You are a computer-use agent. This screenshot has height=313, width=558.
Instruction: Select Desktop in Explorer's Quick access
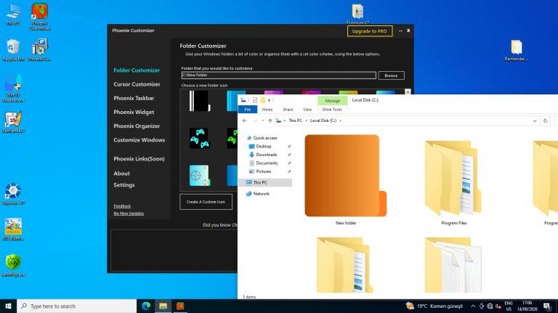(x=263, y=146)
